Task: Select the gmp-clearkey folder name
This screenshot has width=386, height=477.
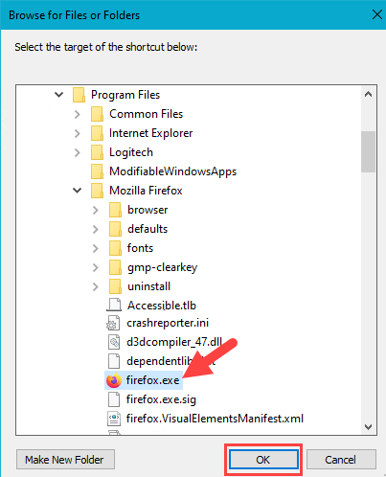Action: click(163, 267)
